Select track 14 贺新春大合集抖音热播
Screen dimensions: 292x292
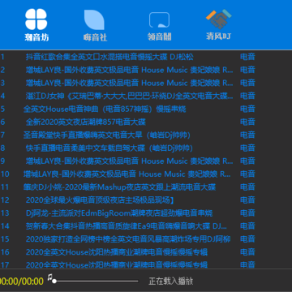(x=127, y=226)
